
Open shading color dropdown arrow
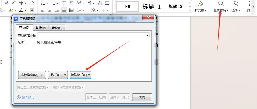pos(98,10)
